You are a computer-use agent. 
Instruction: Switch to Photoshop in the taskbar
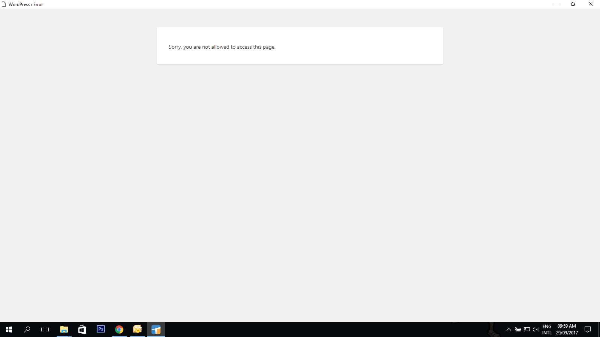[x=101, y=330]
